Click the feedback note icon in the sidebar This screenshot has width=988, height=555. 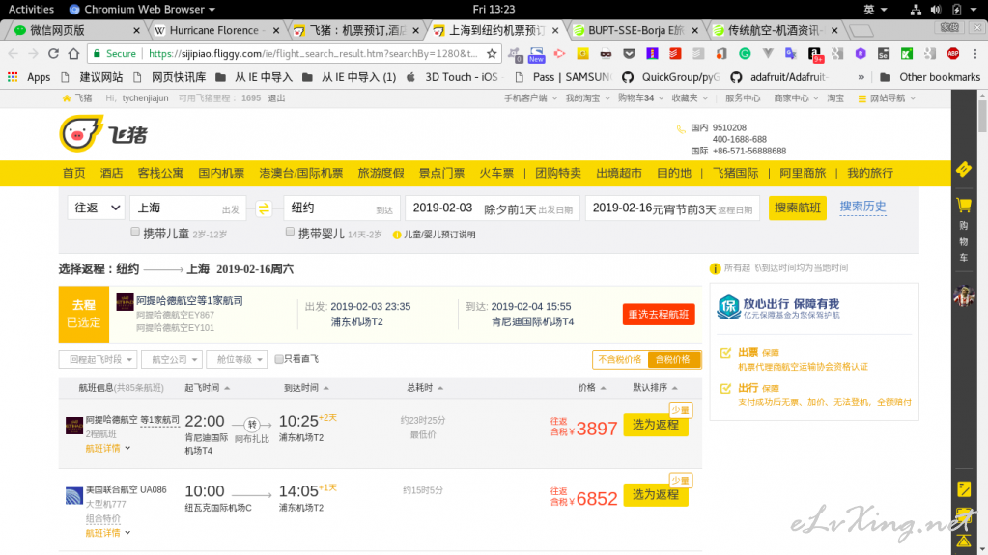point(964,488)
